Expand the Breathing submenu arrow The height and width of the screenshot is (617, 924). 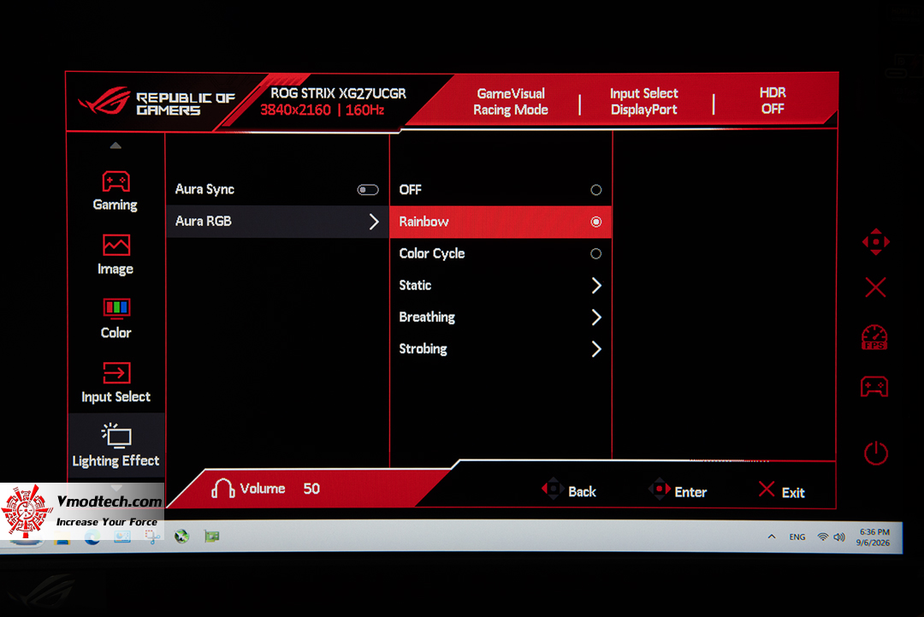point(596,317)
